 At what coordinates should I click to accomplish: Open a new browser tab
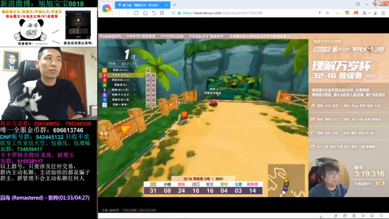click(175, 5)
